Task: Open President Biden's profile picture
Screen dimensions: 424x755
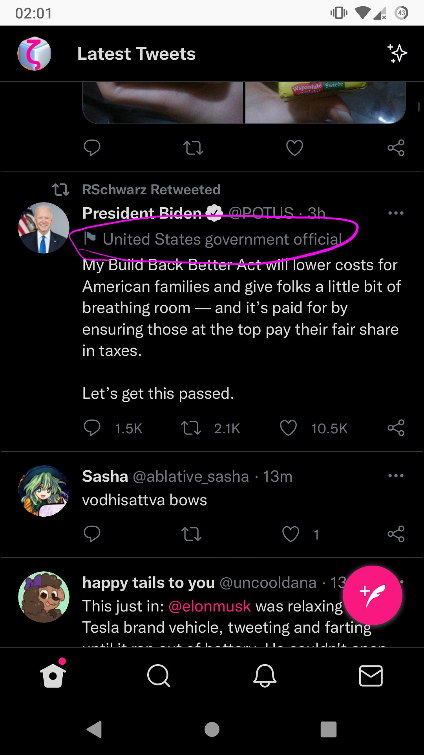Action: coord(44,228)
